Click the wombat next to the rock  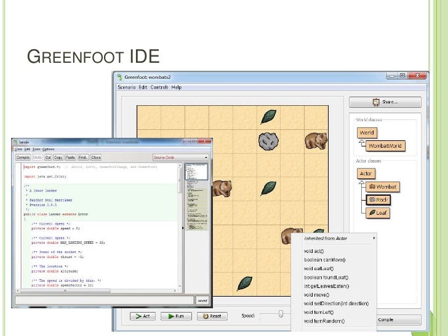pos(316,141)
